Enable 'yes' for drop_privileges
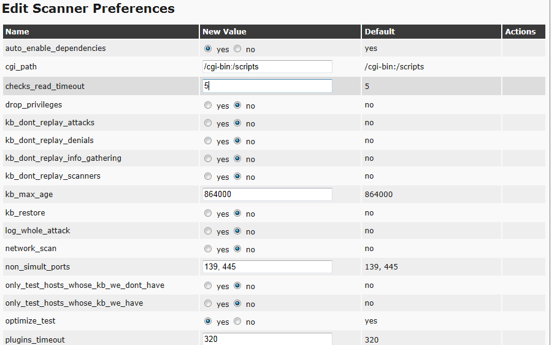 tap(208, 105)
